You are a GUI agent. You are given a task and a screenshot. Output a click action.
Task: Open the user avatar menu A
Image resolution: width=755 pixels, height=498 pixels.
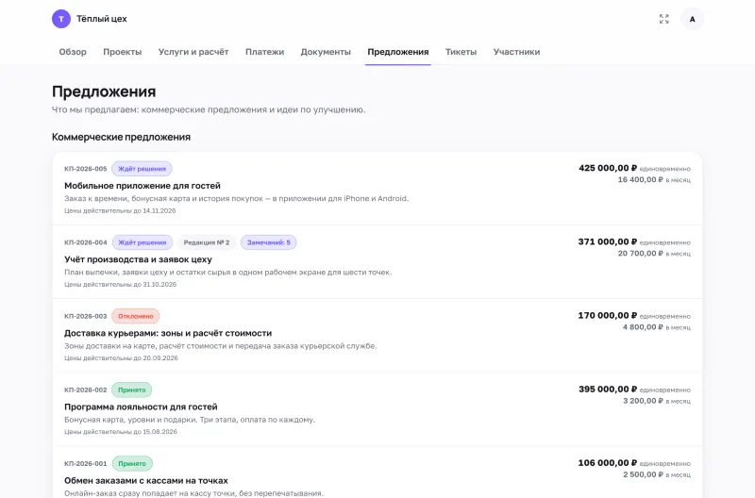[692, 19]
